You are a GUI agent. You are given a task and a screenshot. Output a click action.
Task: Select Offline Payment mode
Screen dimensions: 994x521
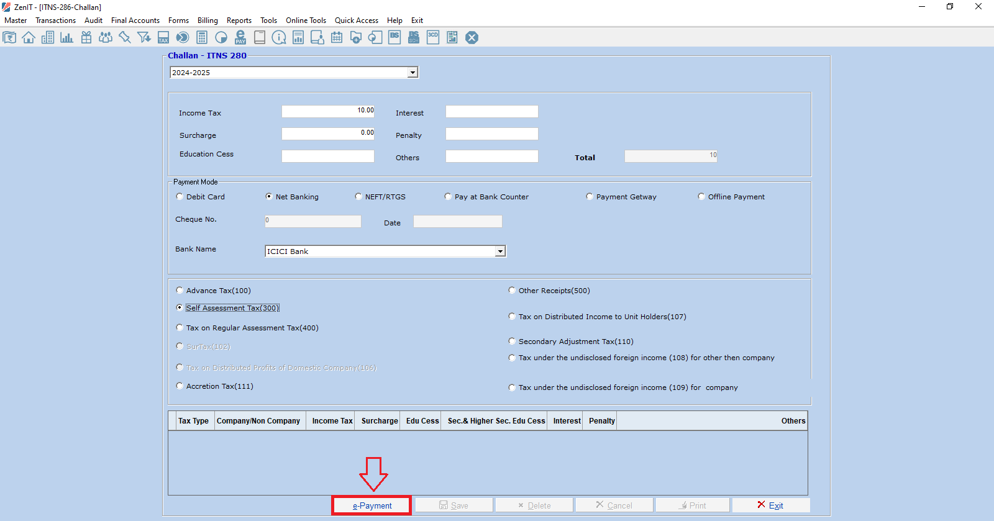pyautogui.click(x=701, y=196)
